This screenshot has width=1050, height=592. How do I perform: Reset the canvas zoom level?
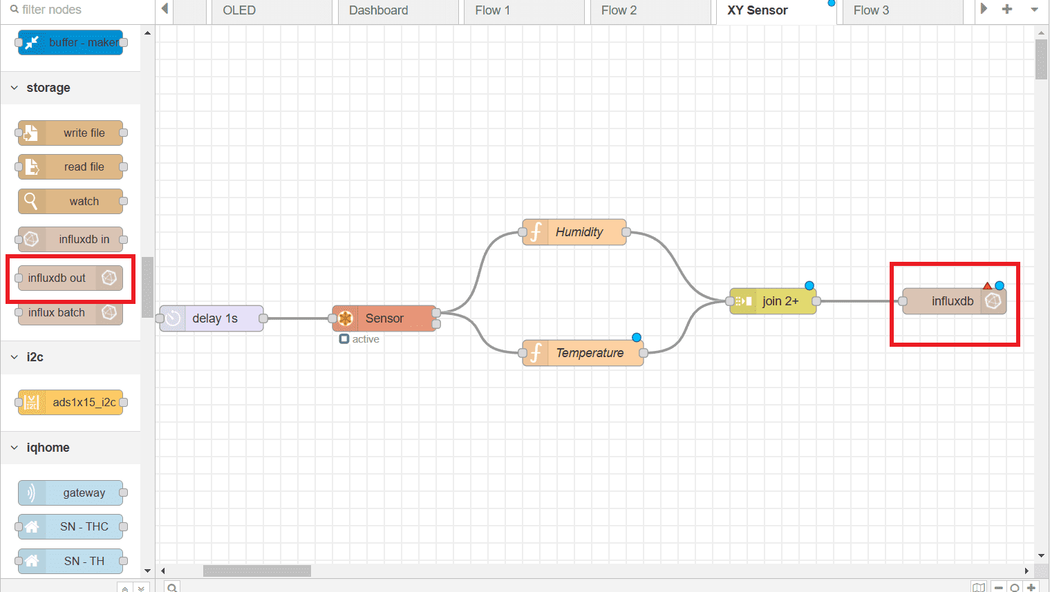pos(1014,586)
